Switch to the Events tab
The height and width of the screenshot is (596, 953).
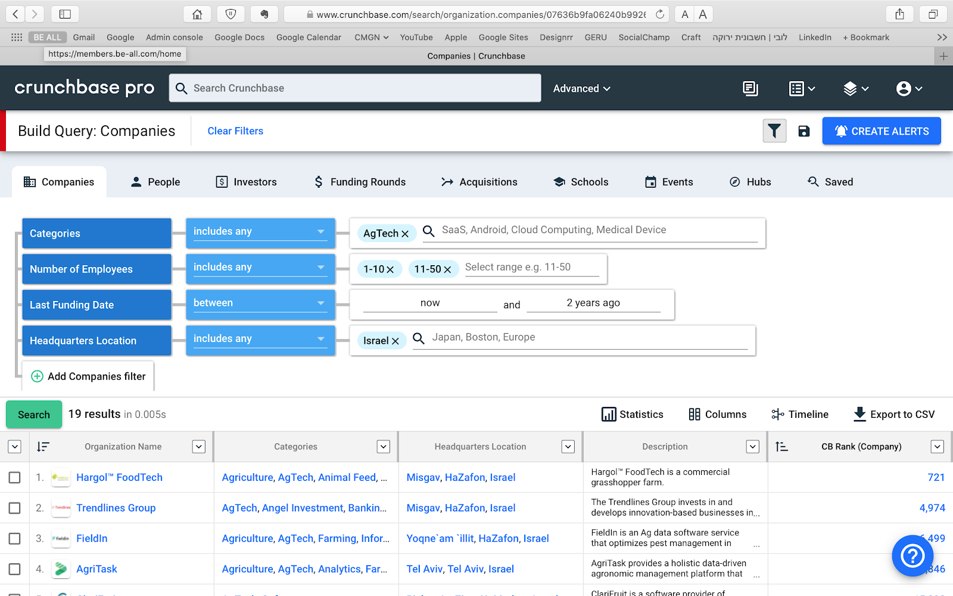[669, 182]
